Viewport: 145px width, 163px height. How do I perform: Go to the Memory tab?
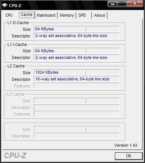[67, 15]
